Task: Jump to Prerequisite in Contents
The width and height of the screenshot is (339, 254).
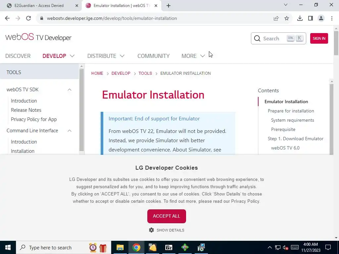Action: click(x=283, y=130)
